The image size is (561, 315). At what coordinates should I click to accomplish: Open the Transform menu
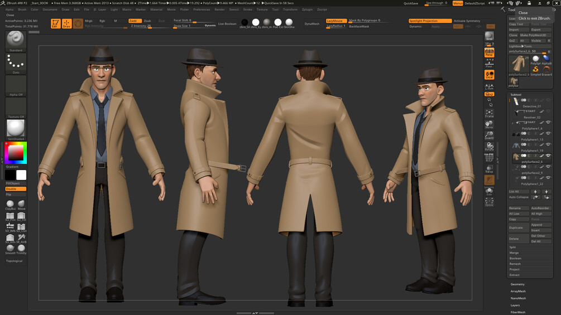[290, 9]
